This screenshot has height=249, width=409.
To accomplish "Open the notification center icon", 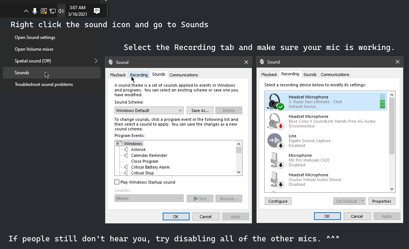I will point(97,11).
